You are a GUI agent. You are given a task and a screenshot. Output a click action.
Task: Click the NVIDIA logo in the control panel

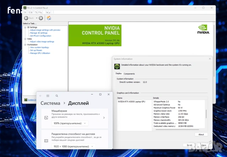pos(203,29)
